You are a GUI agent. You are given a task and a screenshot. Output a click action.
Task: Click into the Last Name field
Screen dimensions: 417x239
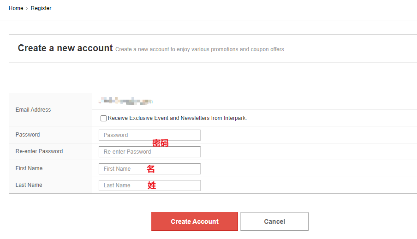149,185
